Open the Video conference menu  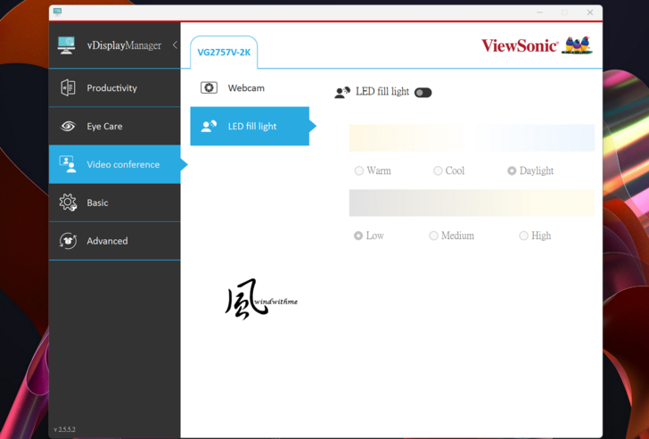[115, 164]
